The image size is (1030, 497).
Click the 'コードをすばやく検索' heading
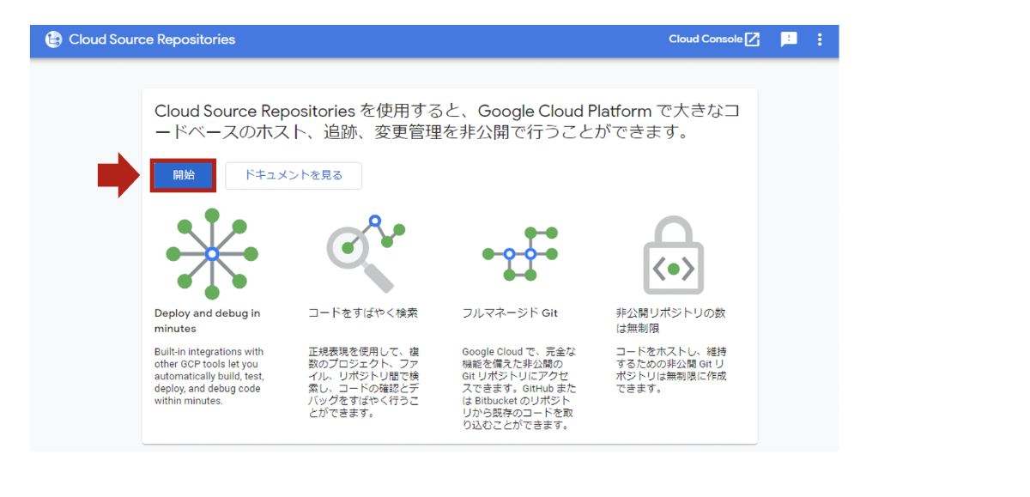click(x=363, y=313)
